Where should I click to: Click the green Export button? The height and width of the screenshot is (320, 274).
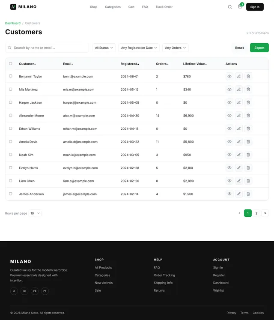click(259, 48)
